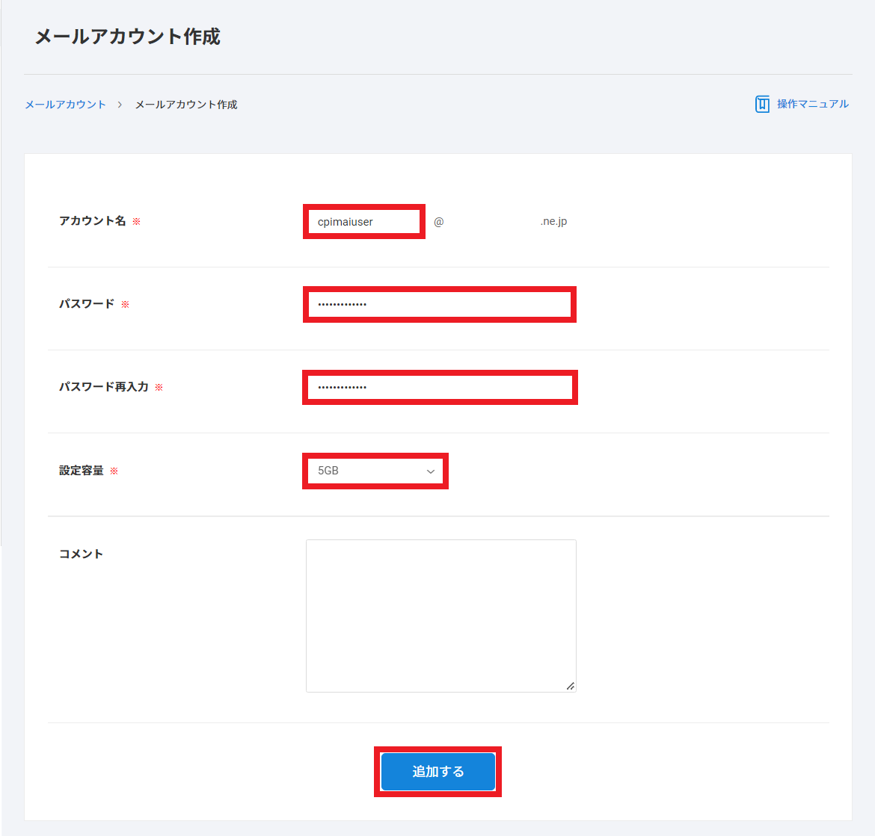Open the 操作マニュアル link text
Image resolution: width=875 pixels, height=836 pixels.
click(x=812, y=104)
